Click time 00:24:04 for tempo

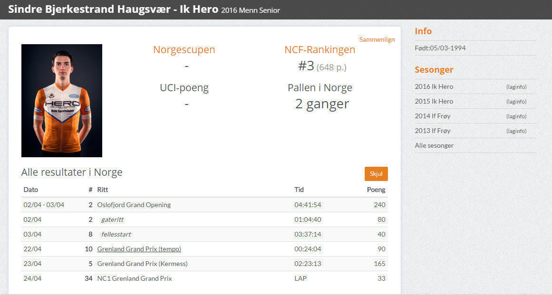pos(308,249)
